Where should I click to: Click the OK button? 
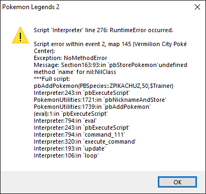pyautogui.click(x=177, y=182)
